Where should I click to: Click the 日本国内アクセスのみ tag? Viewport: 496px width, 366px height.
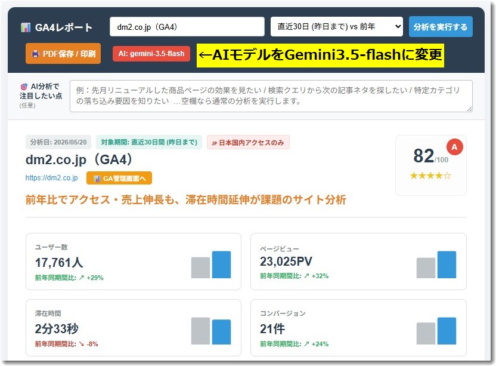point(248,143)
